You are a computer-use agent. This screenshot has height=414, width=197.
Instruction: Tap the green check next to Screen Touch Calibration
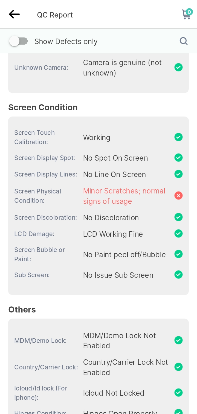click(178, 137)
